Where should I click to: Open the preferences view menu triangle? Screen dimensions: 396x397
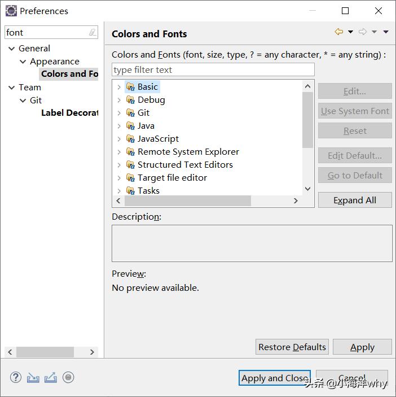click(x=386, y=32)
